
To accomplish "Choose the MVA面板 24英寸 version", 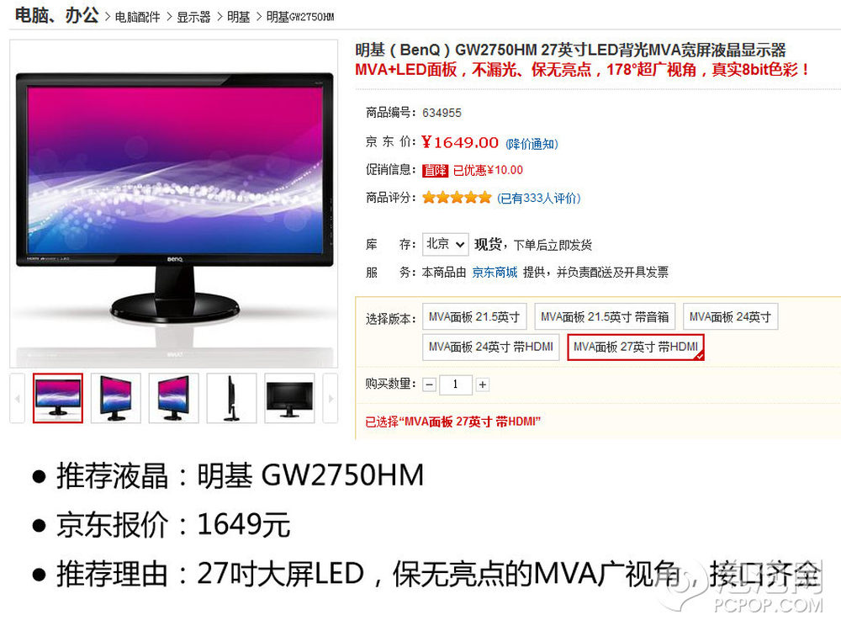I will click(731, 316).
